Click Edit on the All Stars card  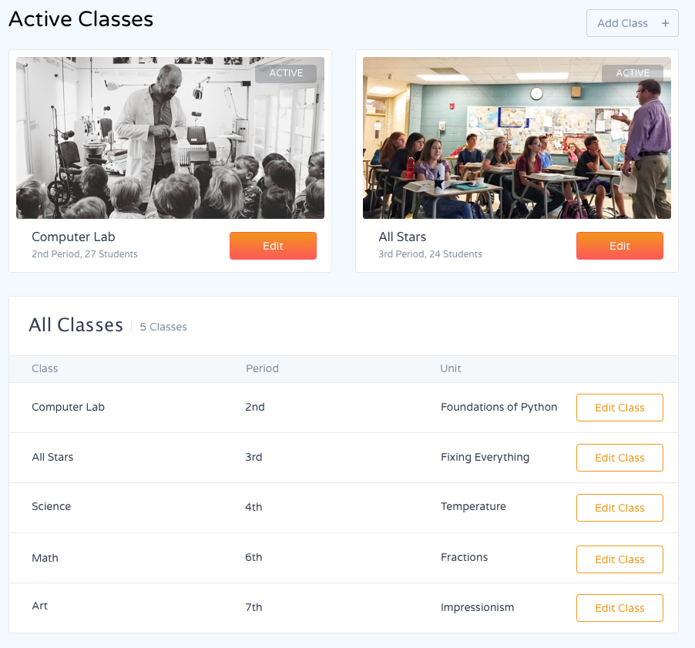(x=619, y=246)
